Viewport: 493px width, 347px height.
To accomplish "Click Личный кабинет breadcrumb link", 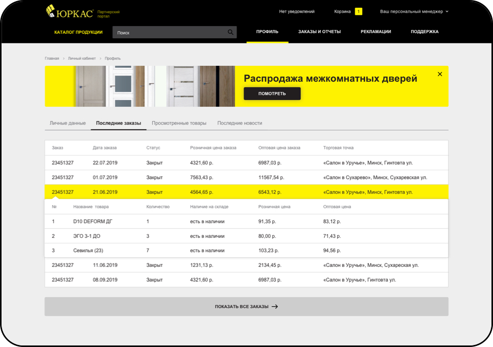I will (82, 58).
